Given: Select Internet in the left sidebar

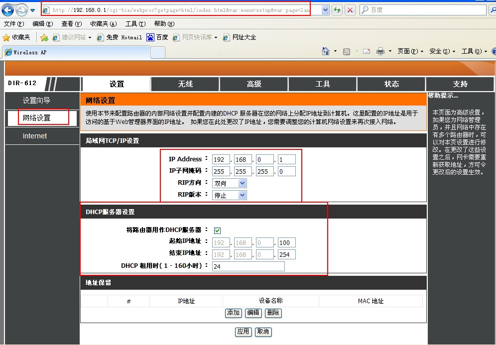Looking at the screenshot, I should pos(35,136).
